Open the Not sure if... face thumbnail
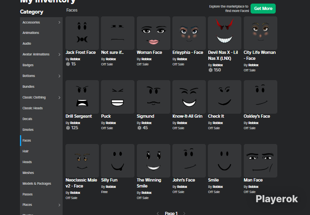The height and width of the screenshot is (215, 310). coord(118,33)
